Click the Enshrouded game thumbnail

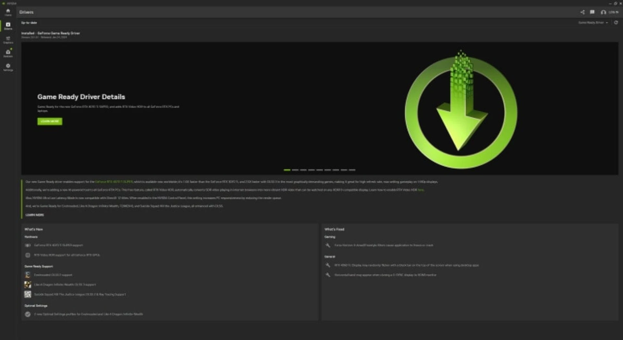[28, 275]
